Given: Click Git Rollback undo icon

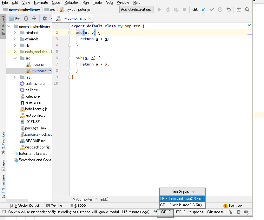Looking at the screenshot, I should [x=228, y=10].
